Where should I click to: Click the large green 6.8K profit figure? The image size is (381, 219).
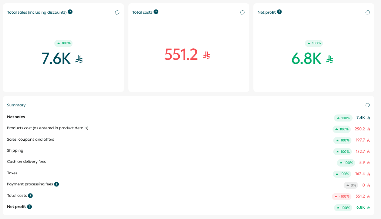pyautogui.click(x=306, y=59)
